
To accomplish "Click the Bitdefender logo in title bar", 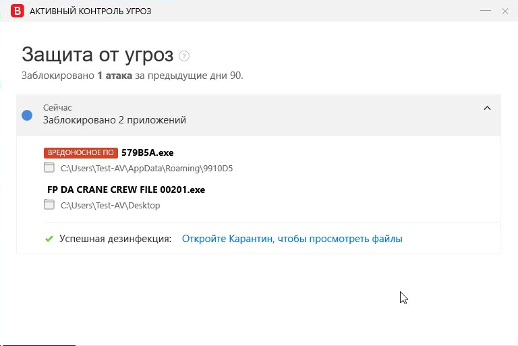I will point(18,11).
